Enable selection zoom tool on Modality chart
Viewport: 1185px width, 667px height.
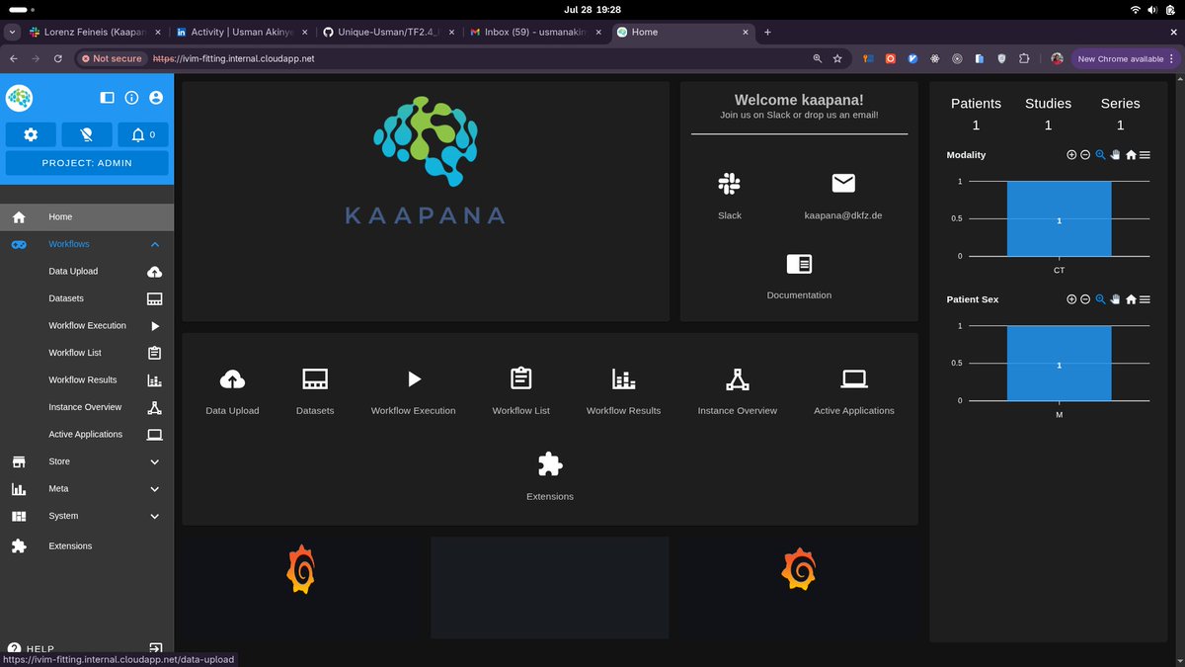pos(1101,155)
